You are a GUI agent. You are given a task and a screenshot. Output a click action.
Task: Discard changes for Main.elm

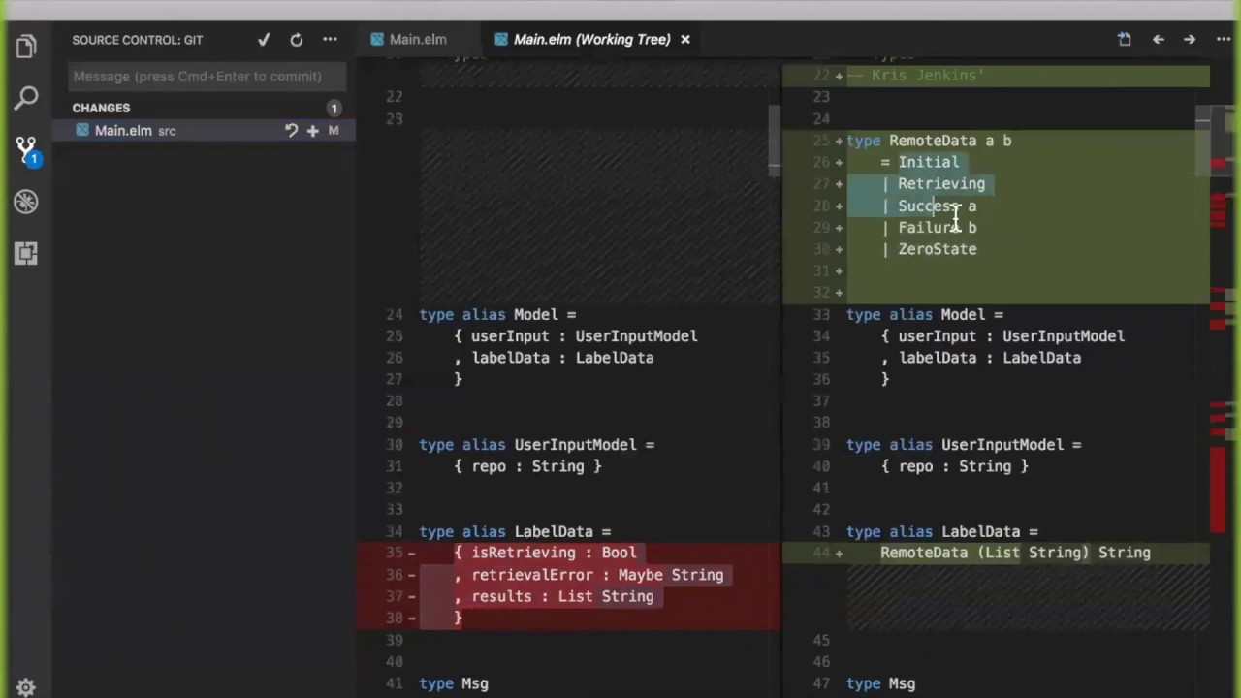(x=291, y=130)
